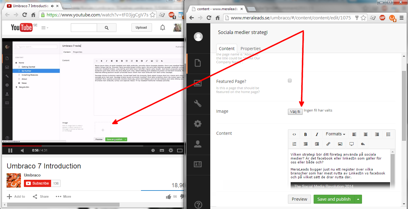The height and width of the screenshot is (209, 408).
Task: Subscribe to the Umbraco channel
Action: (37, 183)
